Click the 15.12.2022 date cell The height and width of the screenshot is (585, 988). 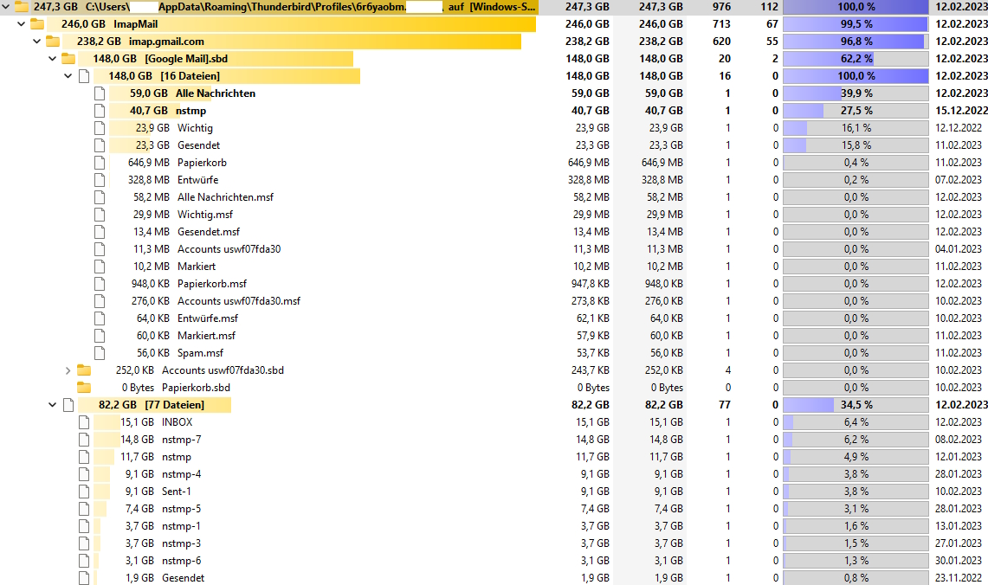[x=962, y=111]
